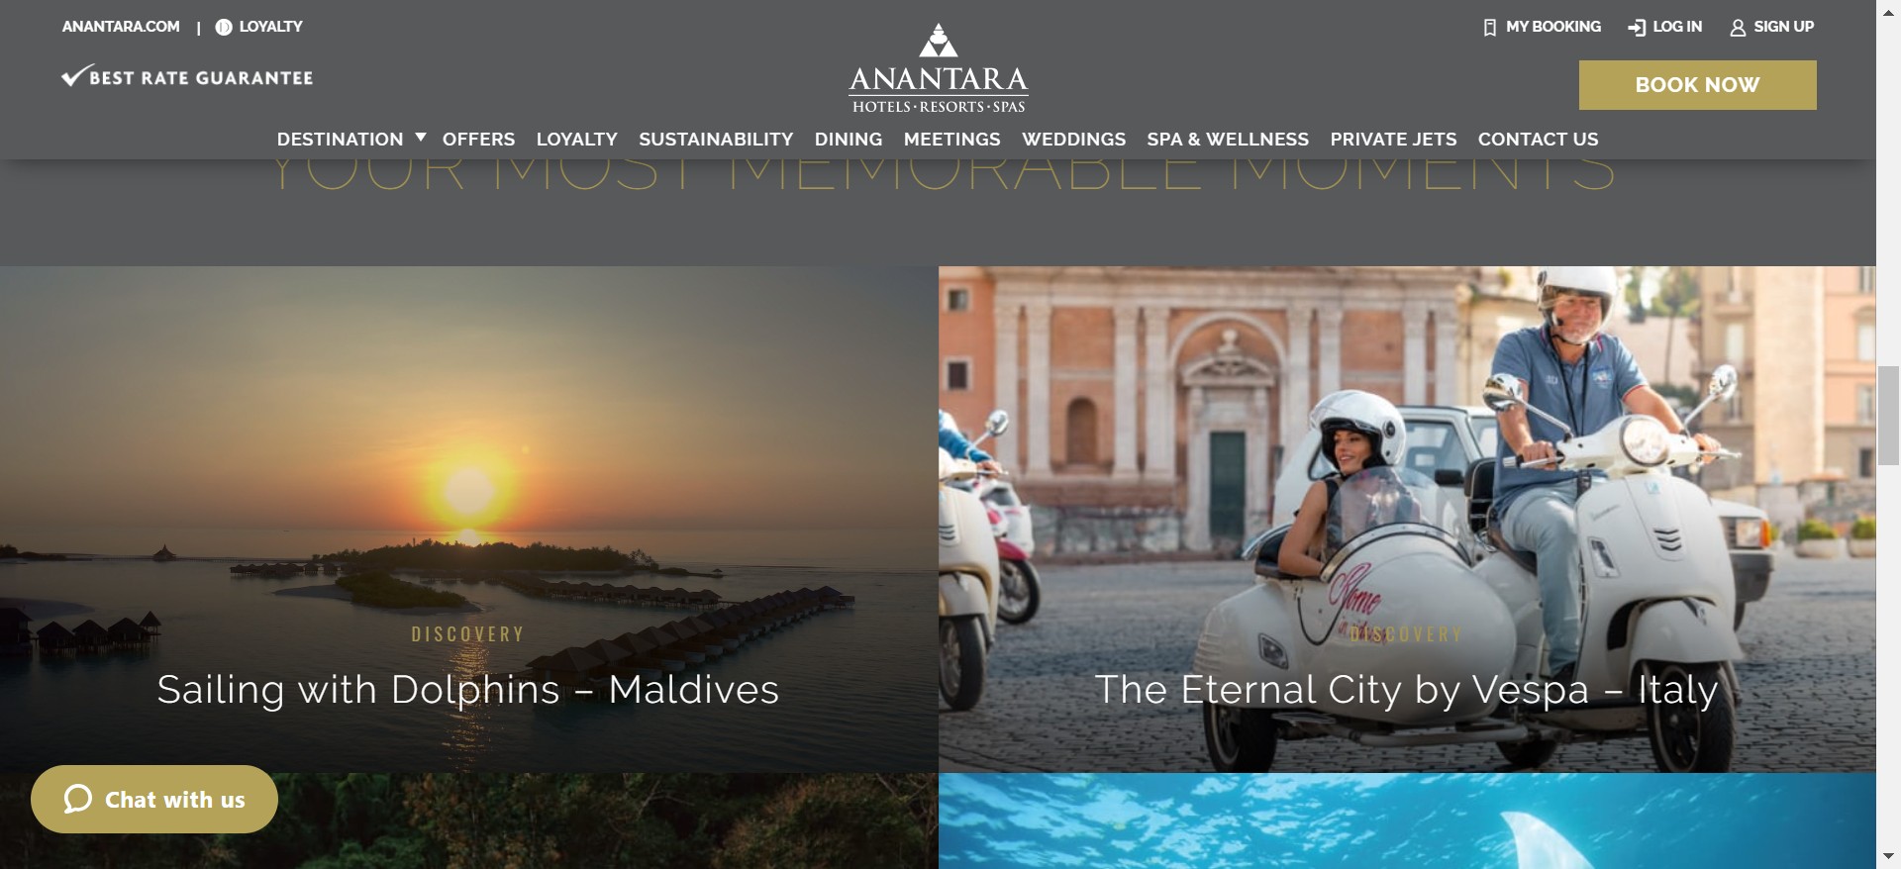The width and height of the screenshot is (1901, 869).
Task: Click the Anantara logo
Action: pos(938,68)
